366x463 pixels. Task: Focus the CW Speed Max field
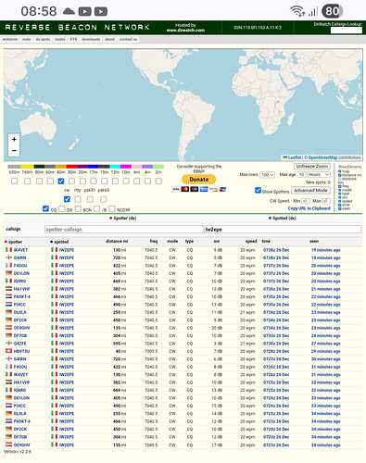pos(326,201)
